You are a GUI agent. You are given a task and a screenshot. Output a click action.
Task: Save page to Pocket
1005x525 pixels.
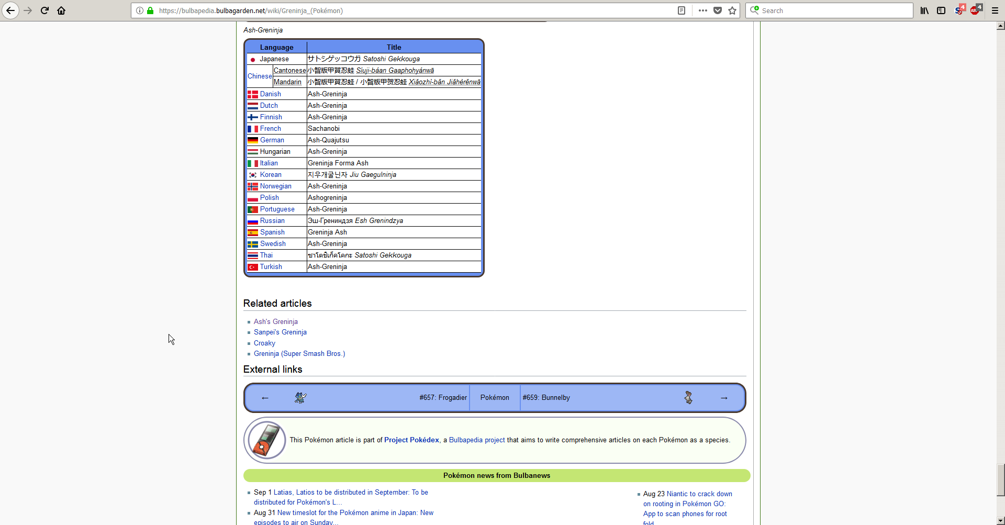718,10
